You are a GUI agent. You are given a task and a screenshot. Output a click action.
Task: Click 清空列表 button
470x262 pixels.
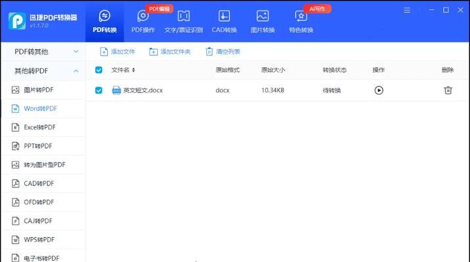[x=223, y=52]
